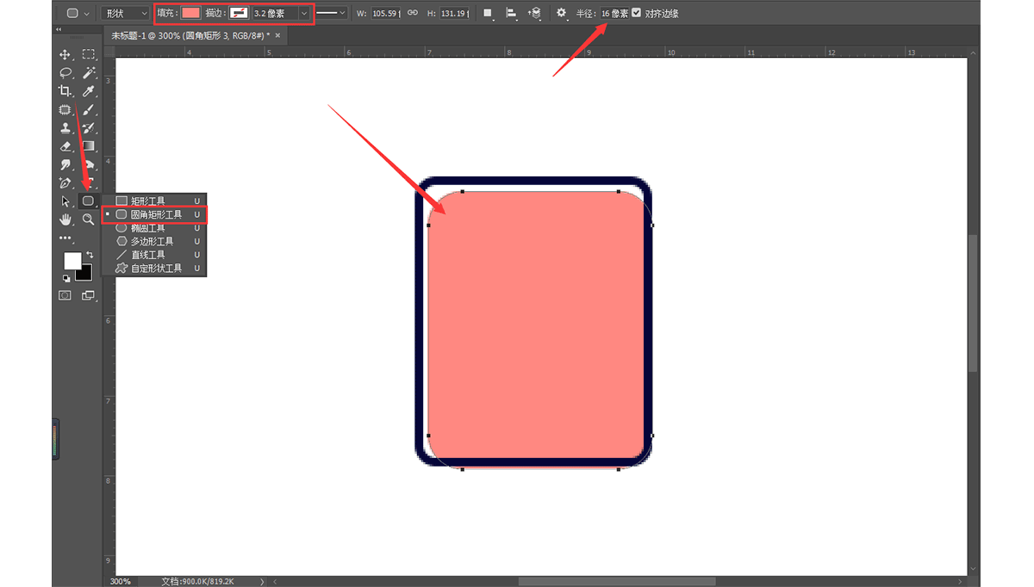
Task: Select the Eraser tool
Action: pyautogui.click(x=65, y=146)
